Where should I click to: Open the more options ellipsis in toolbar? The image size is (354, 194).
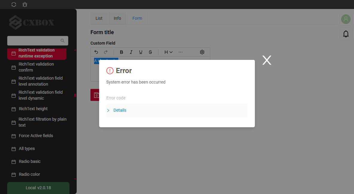[x=181, y=52]
